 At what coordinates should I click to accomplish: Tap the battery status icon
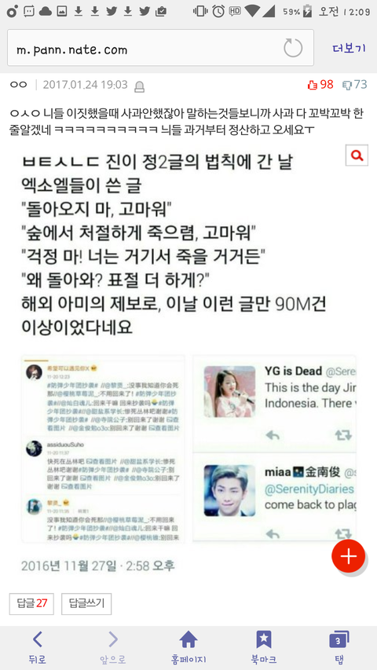307,12
